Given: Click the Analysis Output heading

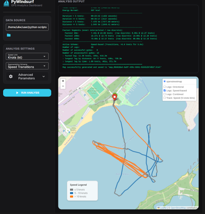Looking at the screenshot, I should [x=71, y=1].
